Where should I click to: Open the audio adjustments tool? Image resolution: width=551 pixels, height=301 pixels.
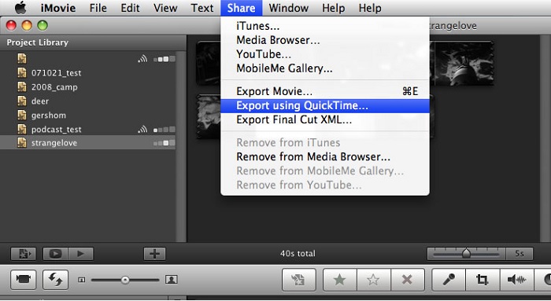pyautogui.click(x=516, y=280)
